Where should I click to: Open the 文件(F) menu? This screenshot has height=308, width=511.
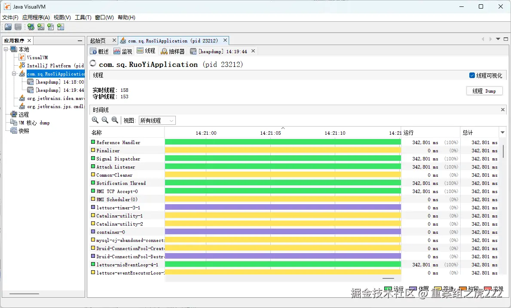[x=10, y=17]
